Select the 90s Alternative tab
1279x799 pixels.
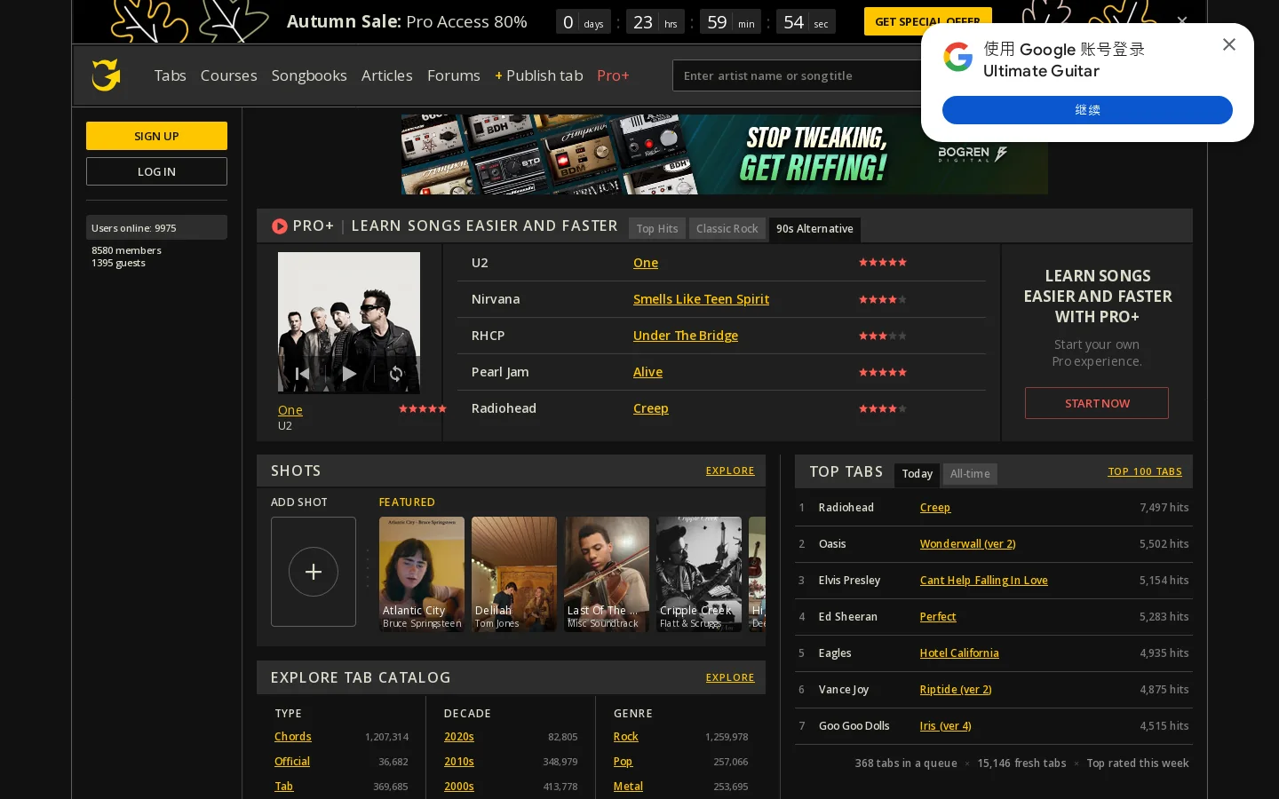click(x=814, y=229)
